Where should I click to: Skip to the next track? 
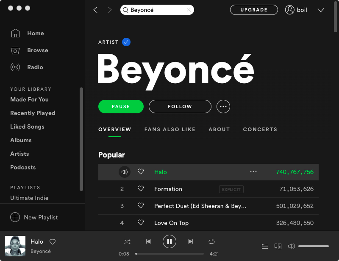[x=190, y=241]
